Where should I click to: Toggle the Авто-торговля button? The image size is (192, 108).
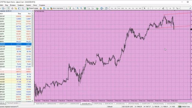tap(57, 8)
